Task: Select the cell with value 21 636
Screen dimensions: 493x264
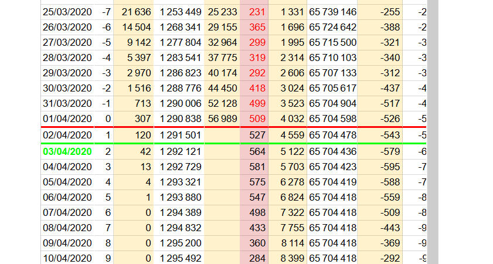Action: (x=134, y=12)
